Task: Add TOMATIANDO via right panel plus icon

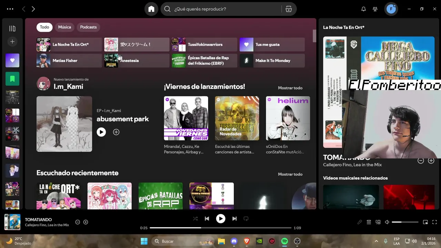Action: coord(431,161)
